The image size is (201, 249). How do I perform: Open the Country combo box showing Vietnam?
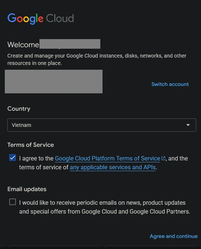[x=102, y=125]
